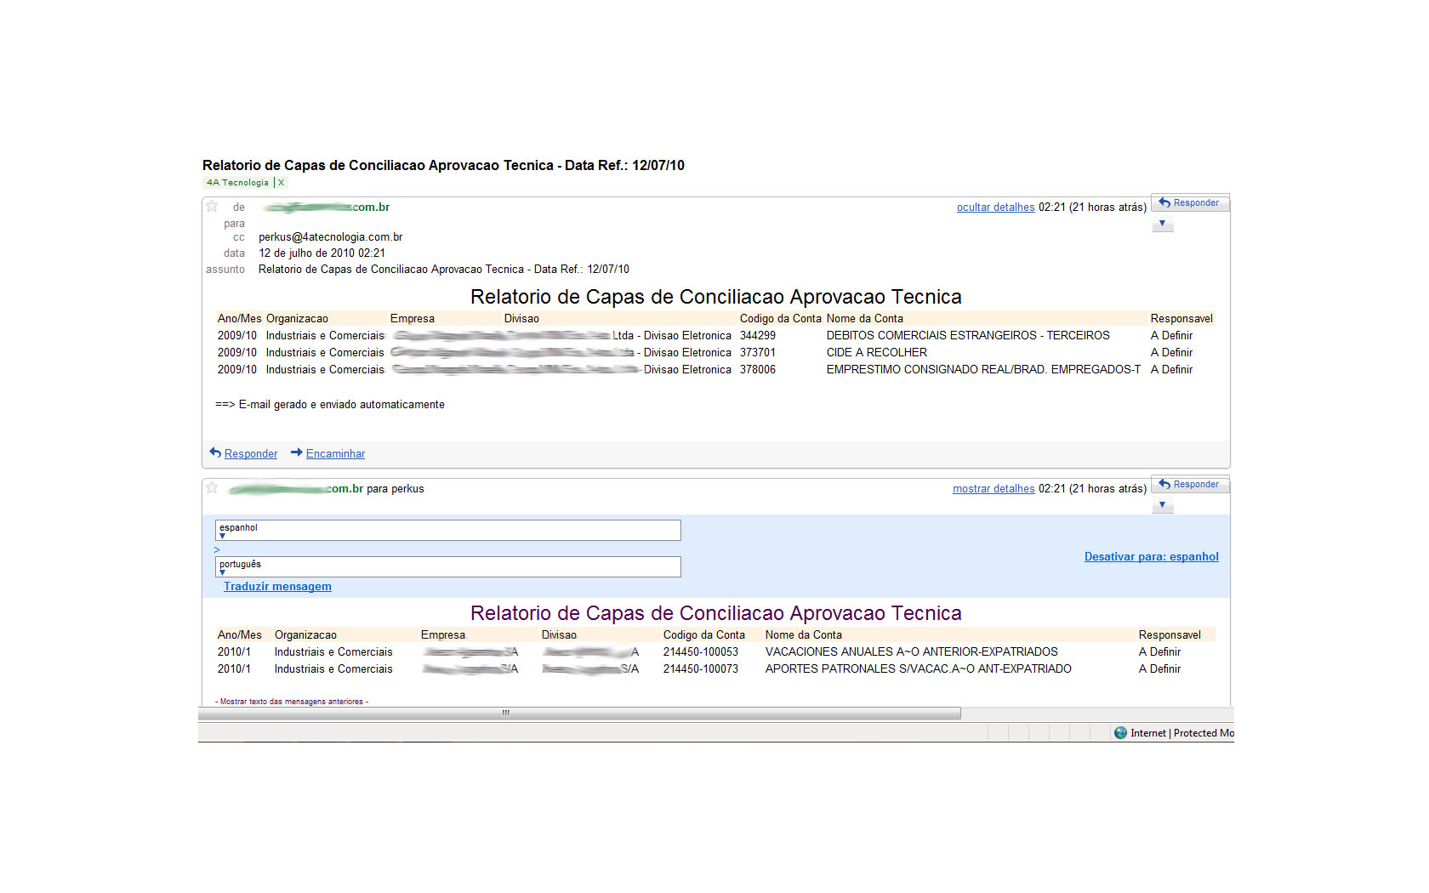Click account code 373701 cell
Image resolution: width=1429 pixels, height=893 pixels.
[x=758, y=353]
